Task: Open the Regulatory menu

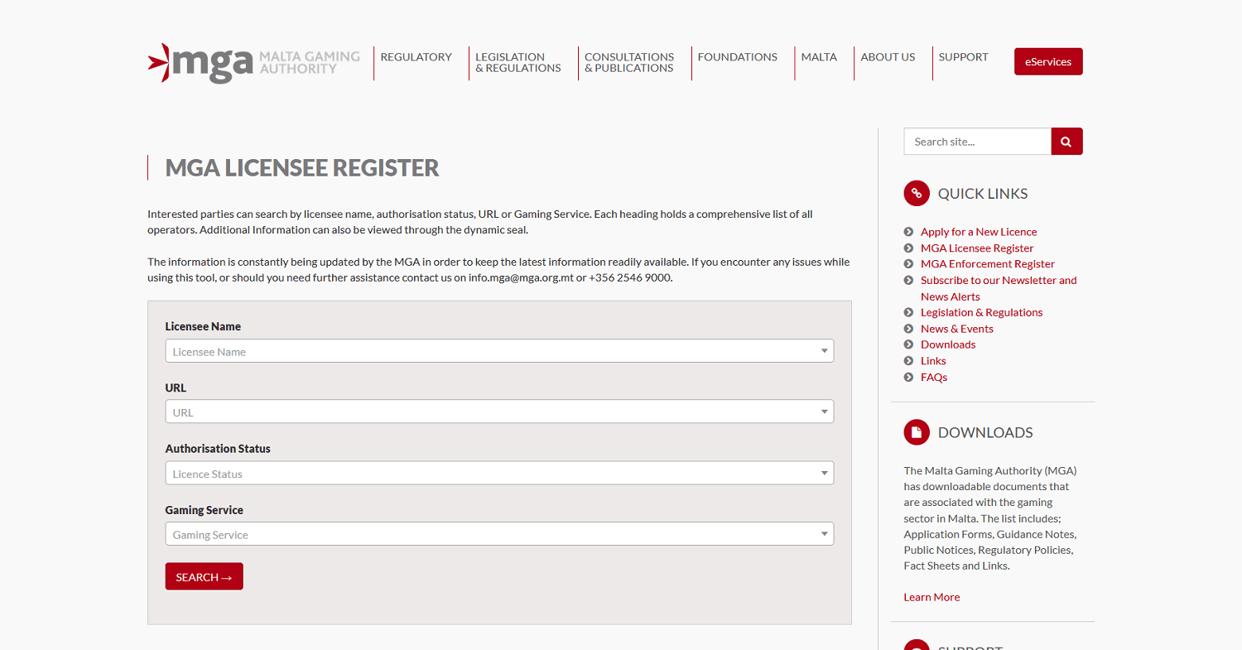Action: (x=416, y=57)
